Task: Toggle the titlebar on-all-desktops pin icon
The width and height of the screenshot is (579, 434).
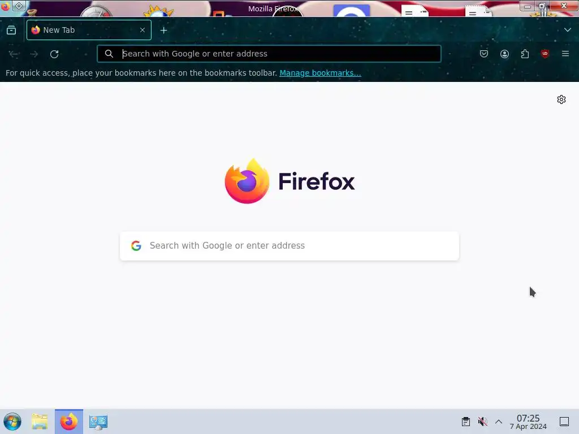Action: tap(19, 6)
